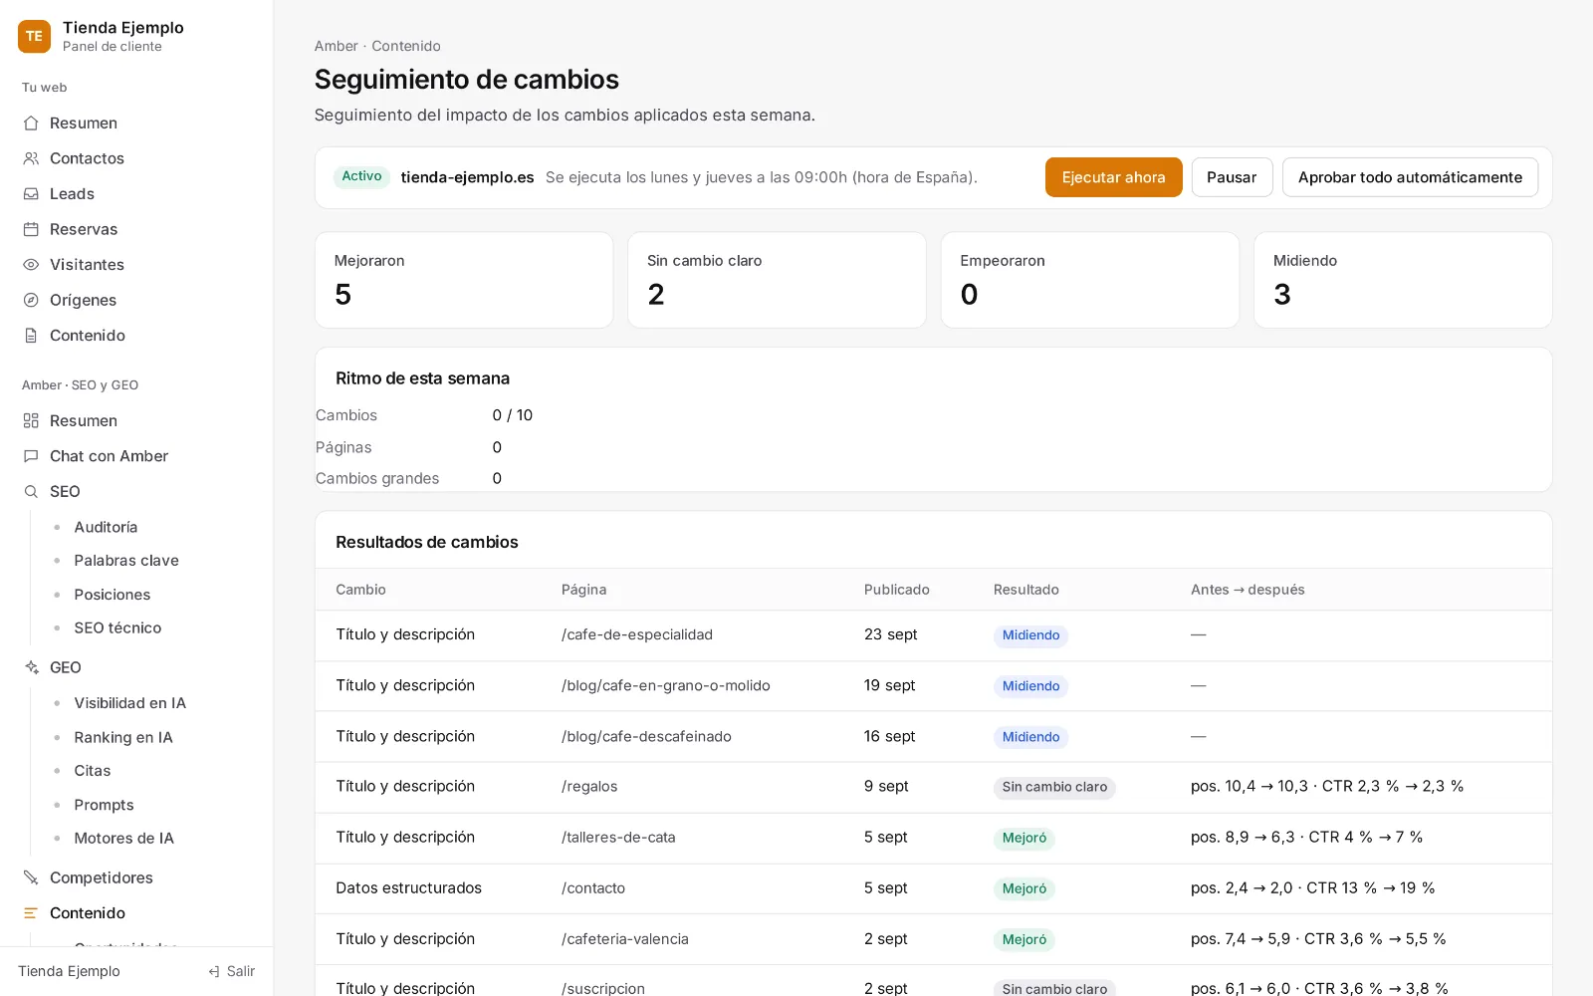Image resolution: width=1593 pixels, height=996 pixels.
Task: Open Palabras clave in the sidebar
Action: tap(126, 560)
